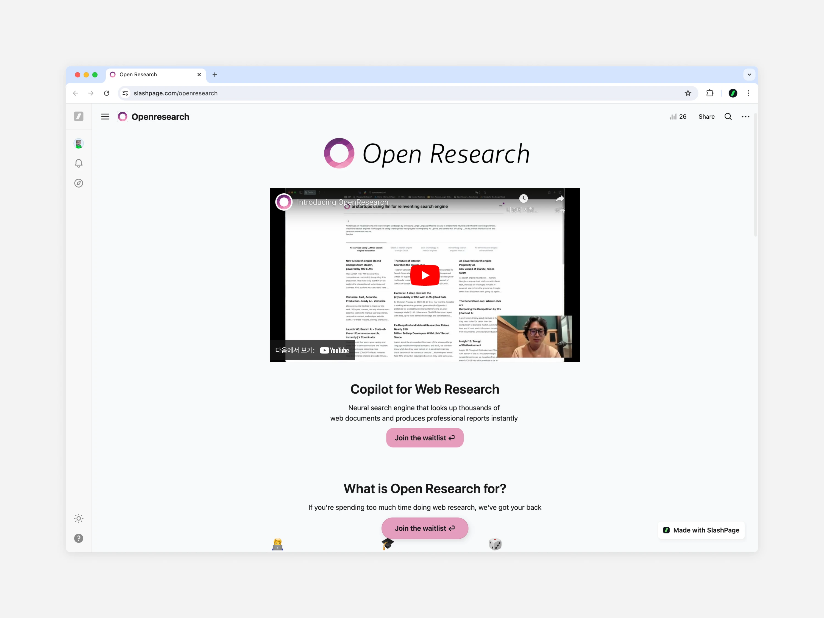The height and width of the screenshot is (618, 824).
Task: Click the graduation cap emoji icon
Action: pyautogui.click(x=387, y=544)
